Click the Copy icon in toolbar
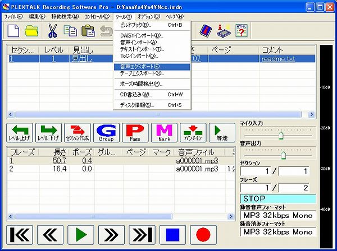The width and height of the screenshot is (337, 251). tap(70, 31)
